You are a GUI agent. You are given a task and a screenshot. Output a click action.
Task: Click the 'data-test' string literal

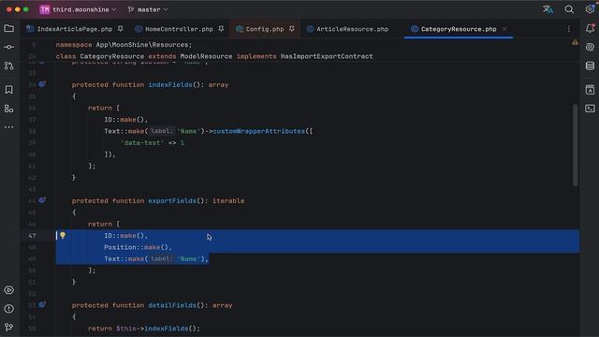coord(142,142)
